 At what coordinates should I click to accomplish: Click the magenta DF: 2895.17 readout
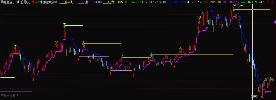click(x=231, y=2)
